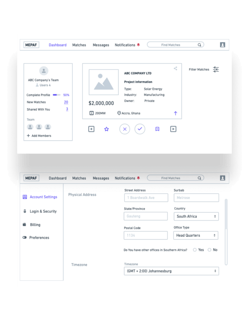Reject match with the X circle button
248x320 pixels.
click(x=125, y=129)
